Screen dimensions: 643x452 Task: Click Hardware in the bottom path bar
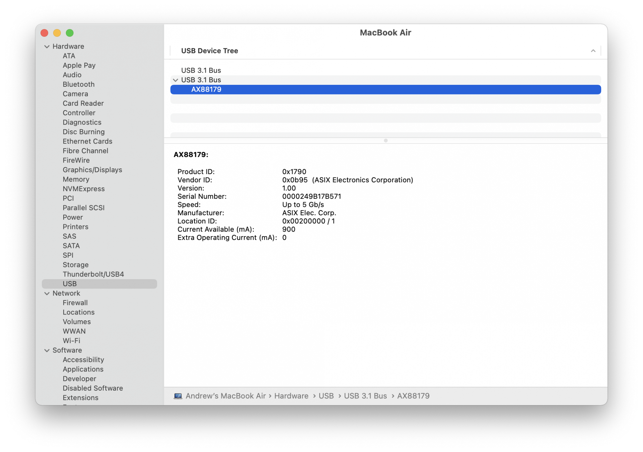pos(291,396)
